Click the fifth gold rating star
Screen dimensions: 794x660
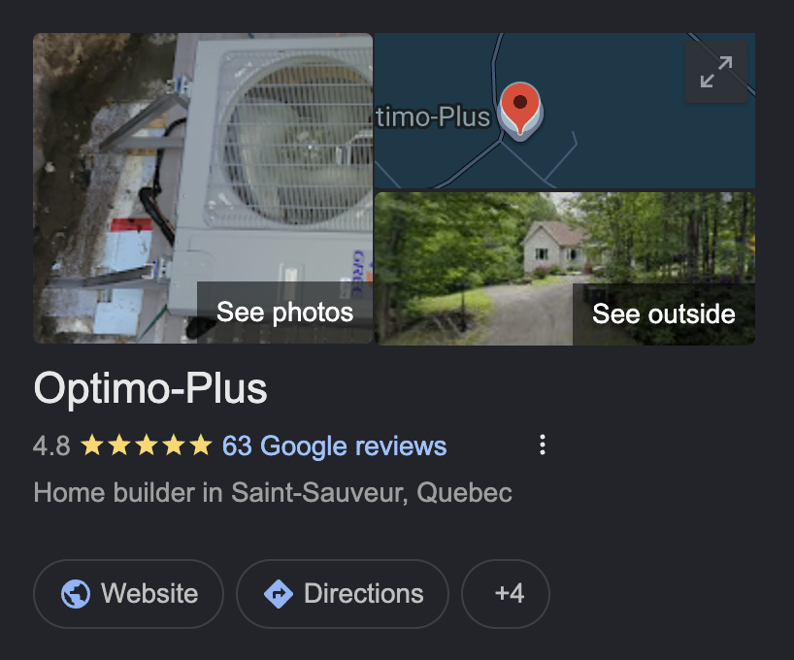[x=201, y=445]
